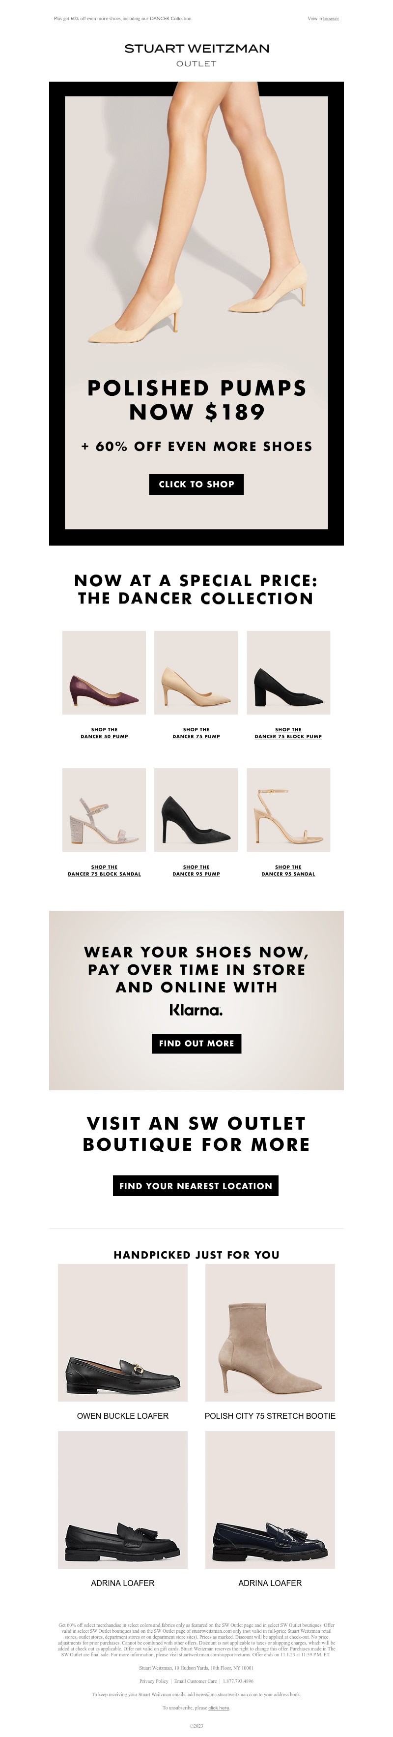The height and width of the screenshot is (1737, 393).
Task: Click 'Find Your Nearest Location' button
Action: pyautogui.click(x=196, y=1186)
